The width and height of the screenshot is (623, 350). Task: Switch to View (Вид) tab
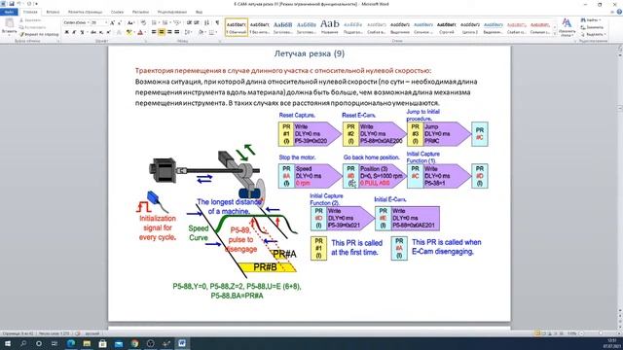tap(199, 13)
